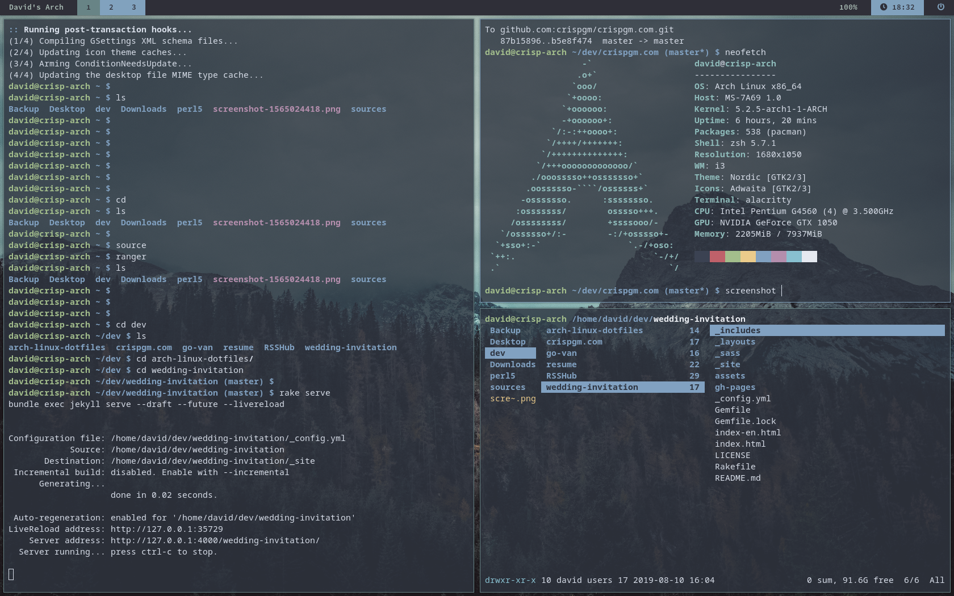Click the power icon in the top-right corner
Viewport: 954px width, 596px height.
click(942, 7)
